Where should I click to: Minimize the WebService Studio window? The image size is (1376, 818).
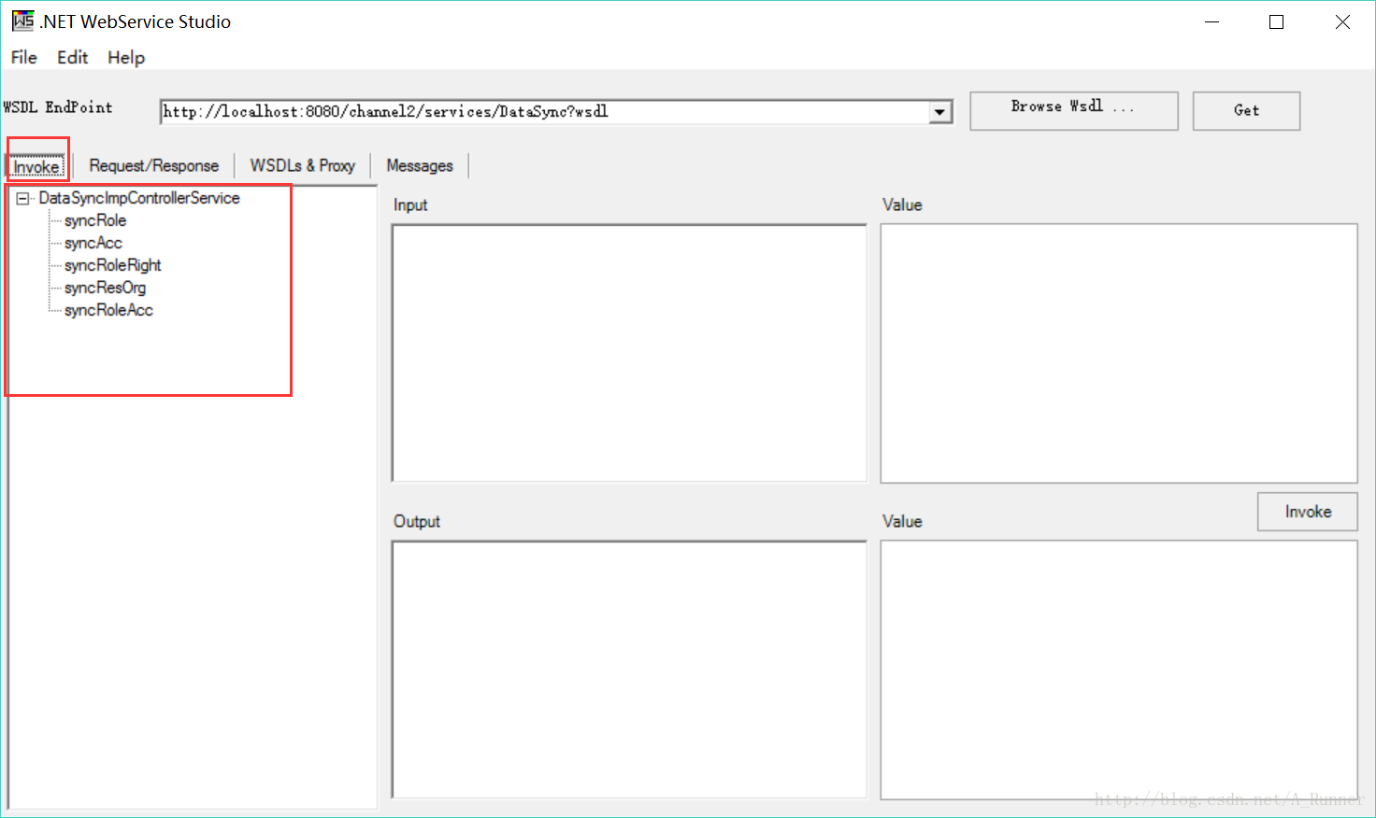(1212, 21)
